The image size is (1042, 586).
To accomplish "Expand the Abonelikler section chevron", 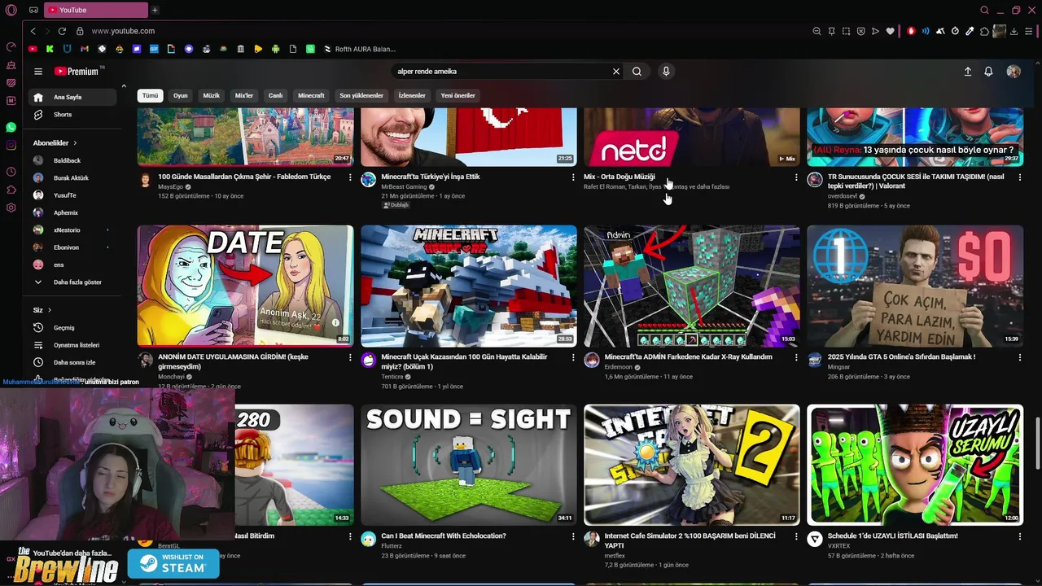I will pyautogui.click(x=76, y=143).
